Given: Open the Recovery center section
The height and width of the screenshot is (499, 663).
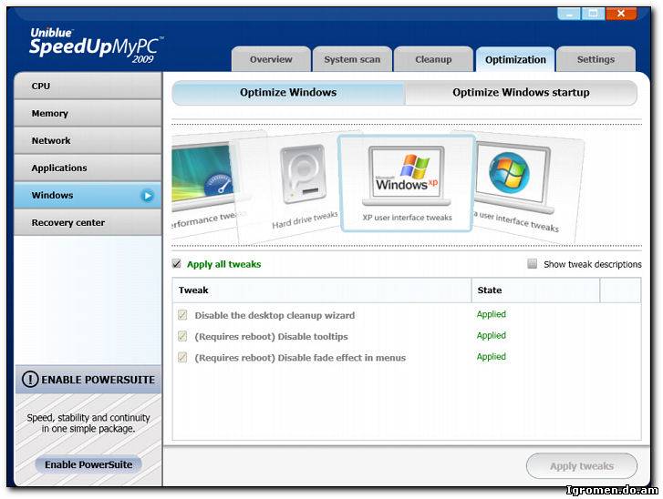Looking at the screenshot, I should [88, 222].
